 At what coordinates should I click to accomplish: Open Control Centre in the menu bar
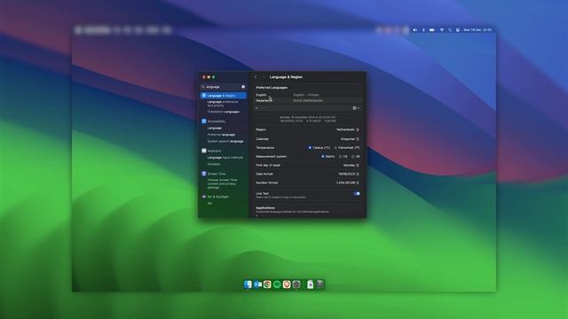(458, 30)
